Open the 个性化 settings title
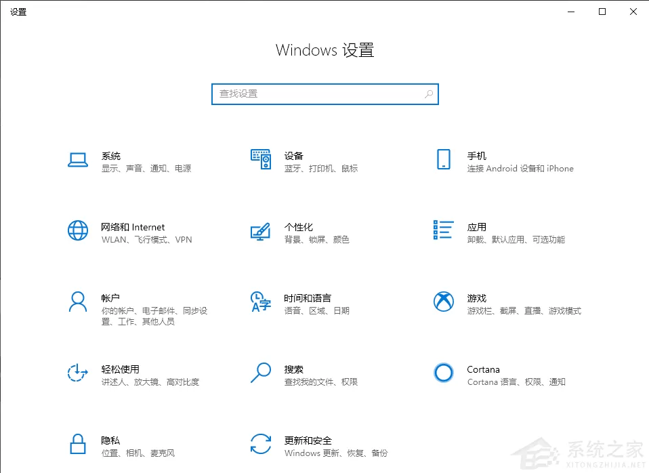The image size is (649, 473). (299, 228)
